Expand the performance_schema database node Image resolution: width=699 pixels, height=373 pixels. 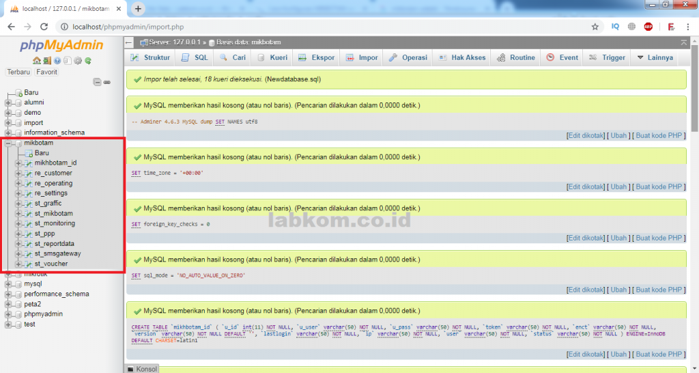pyautogui.click(x=8, y=294)
